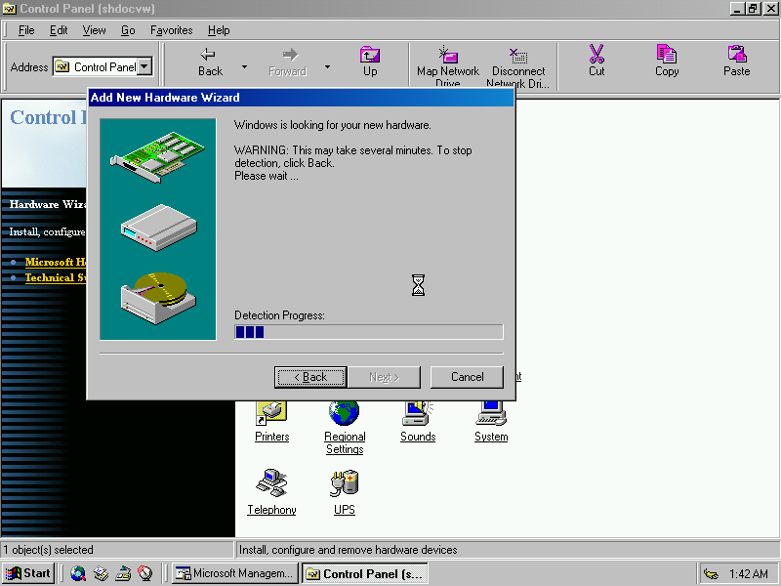Click the Map Network Drive icon
Viewport: 781px width, 586px height.
click(448, 56)
